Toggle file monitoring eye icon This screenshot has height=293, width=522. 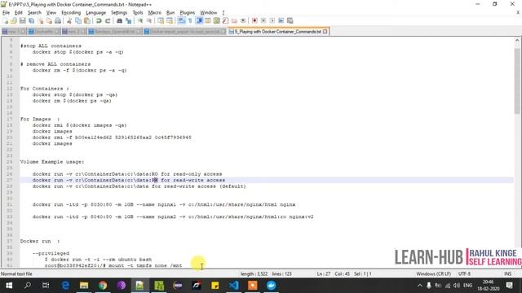[x=243, y=20]
